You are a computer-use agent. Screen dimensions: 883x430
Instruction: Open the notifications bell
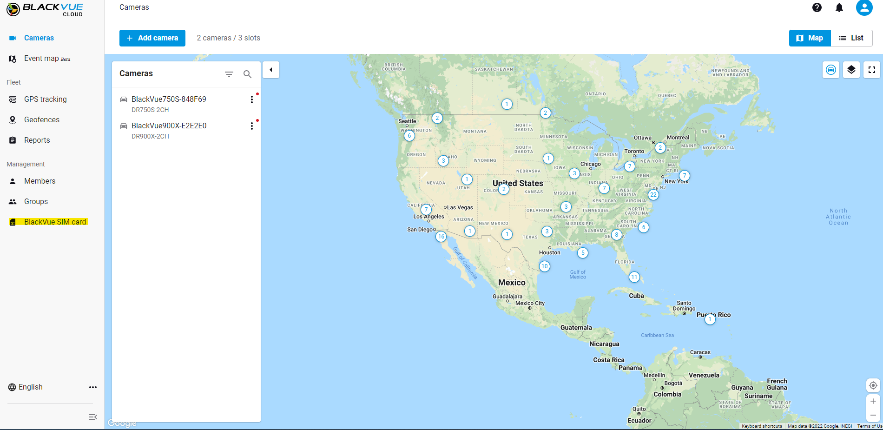[x=839, y=7]
